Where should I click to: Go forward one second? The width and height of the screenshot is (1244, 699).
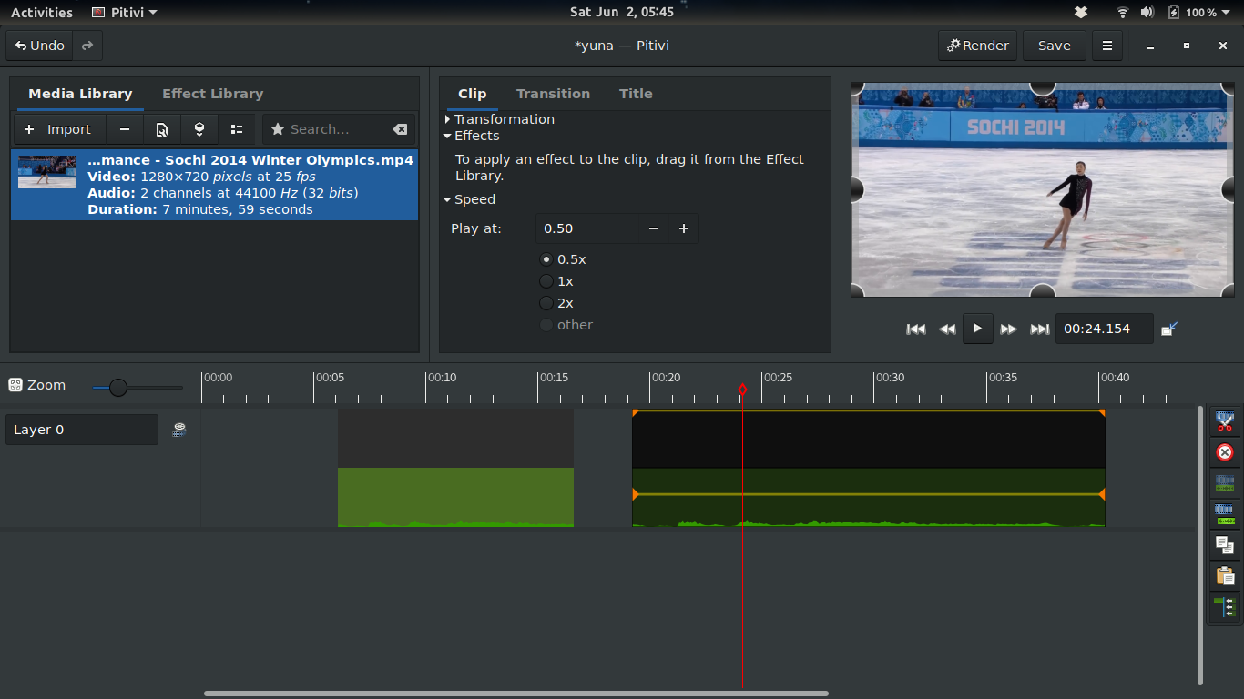(x=1008, y=329)
